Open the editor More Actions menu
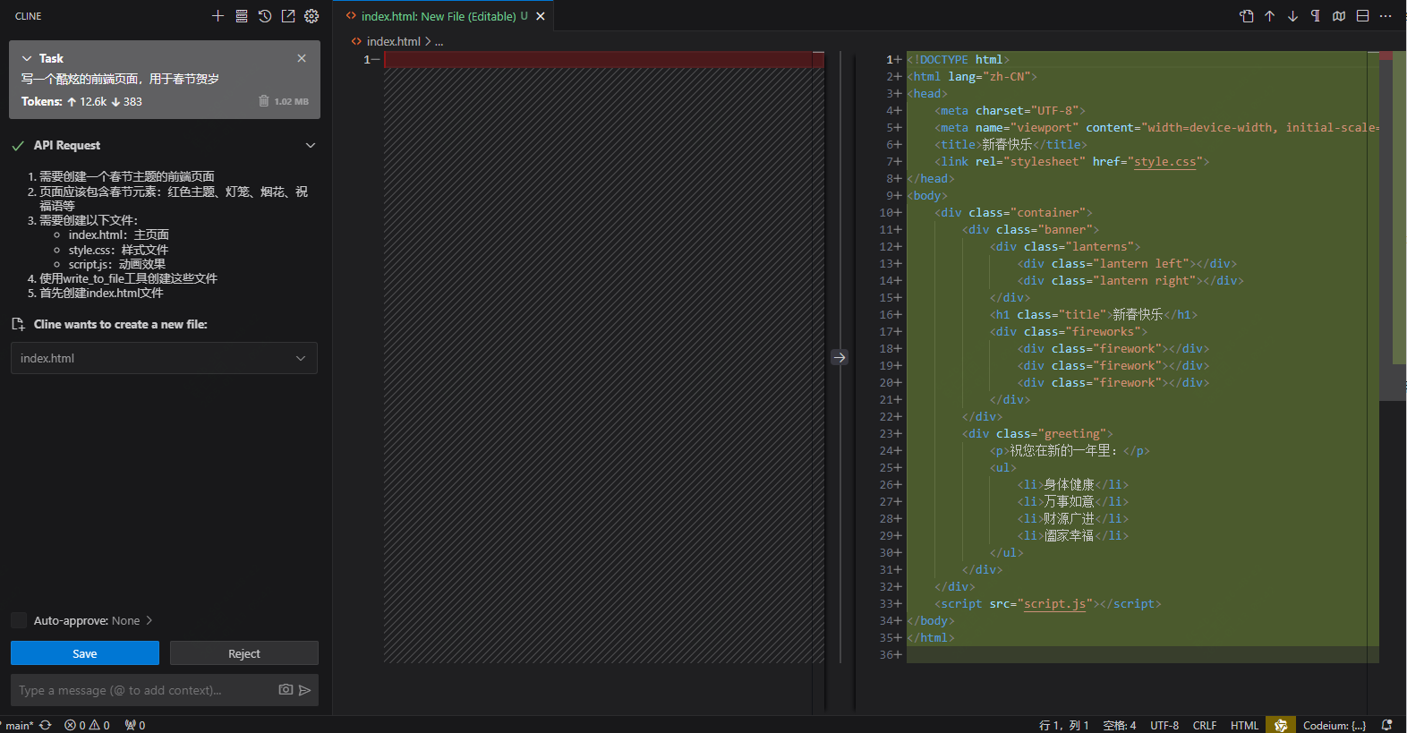Screen dimensions: 1407x733 click(x=1386, y=16)
